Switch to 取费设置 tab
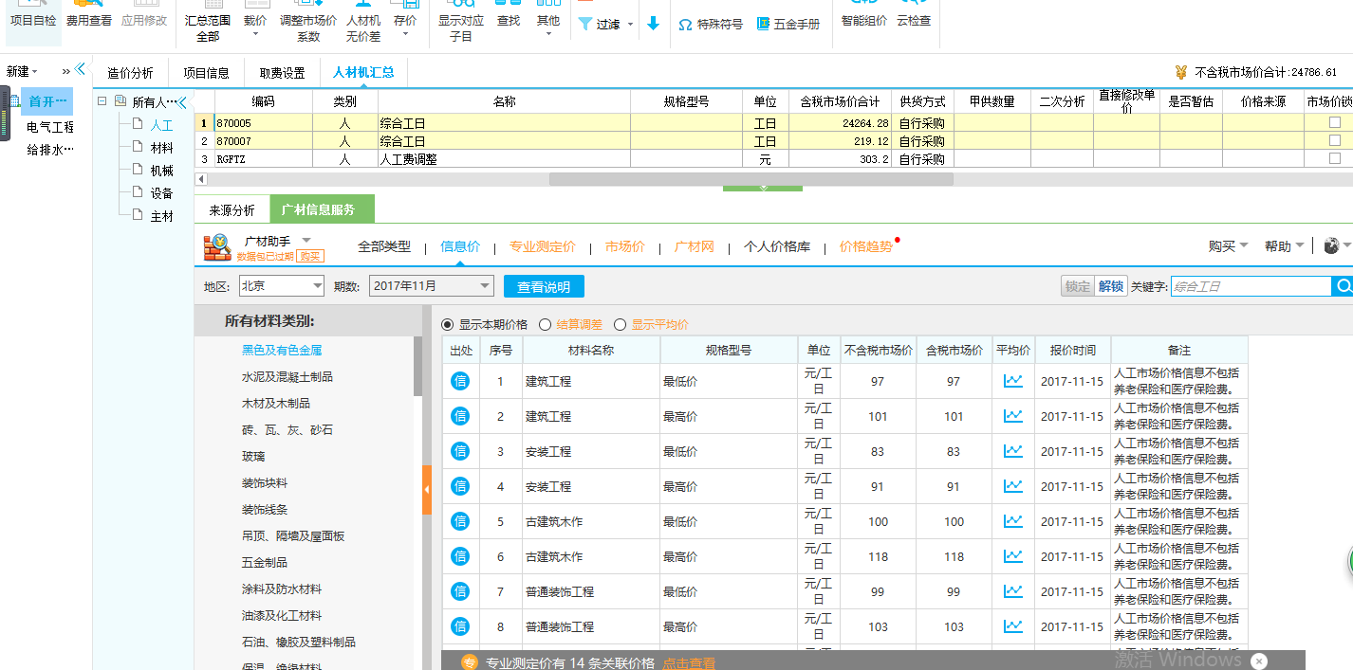The width and height of the screenshot is (1353, 670). tap(282, 73)
